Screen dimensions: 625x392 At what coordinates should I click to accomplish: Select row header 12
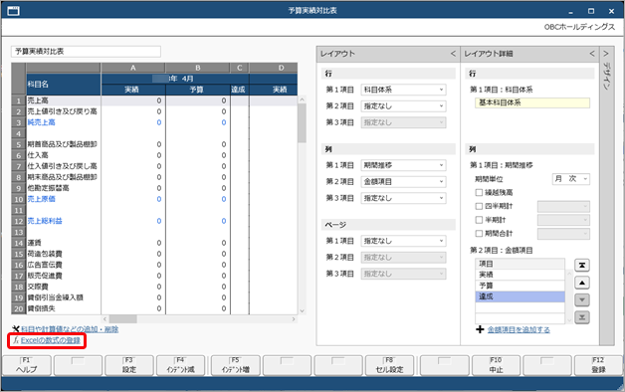pyautogui.click(x=19, y=221)
